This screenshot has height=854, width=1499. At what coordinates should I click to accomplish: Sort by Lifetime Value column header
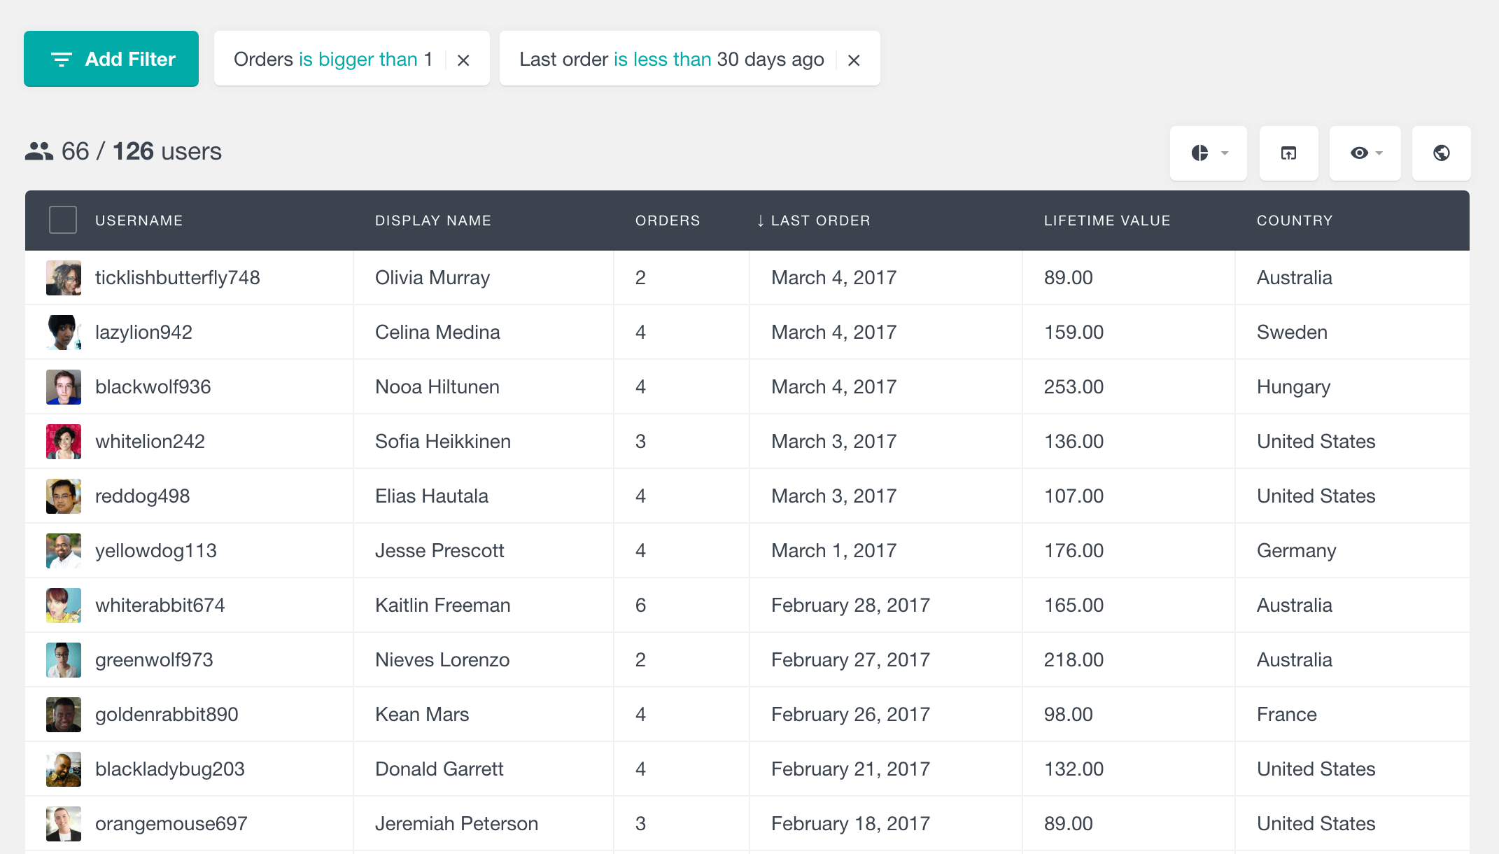point(1107,220)
